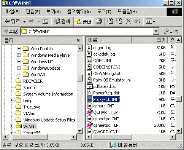Sort by 크기 size column header
Viewport: 184px width, 150px height.
pyautogui.click(x=149, y=40)
